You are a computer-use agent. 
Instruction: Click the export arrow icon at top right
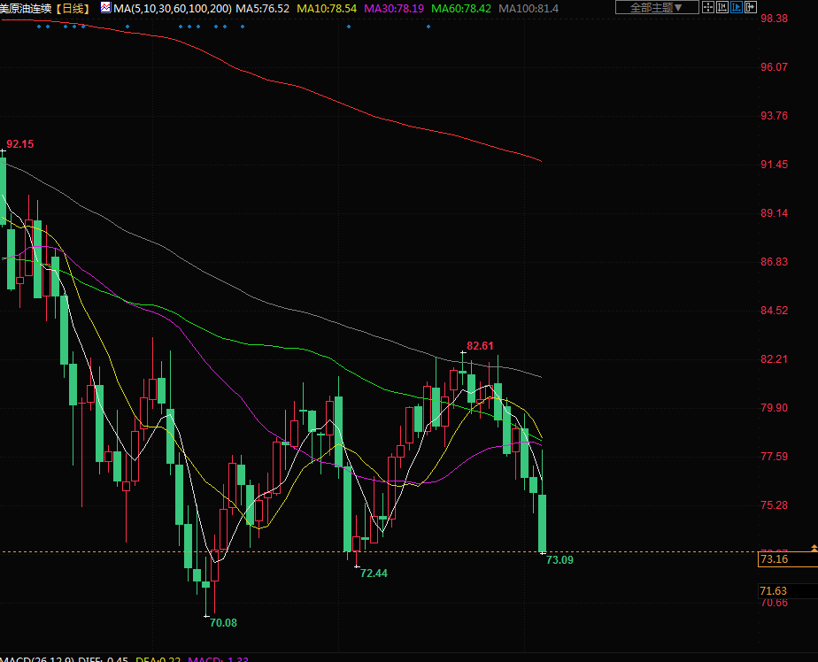click(x=751, y=7)
